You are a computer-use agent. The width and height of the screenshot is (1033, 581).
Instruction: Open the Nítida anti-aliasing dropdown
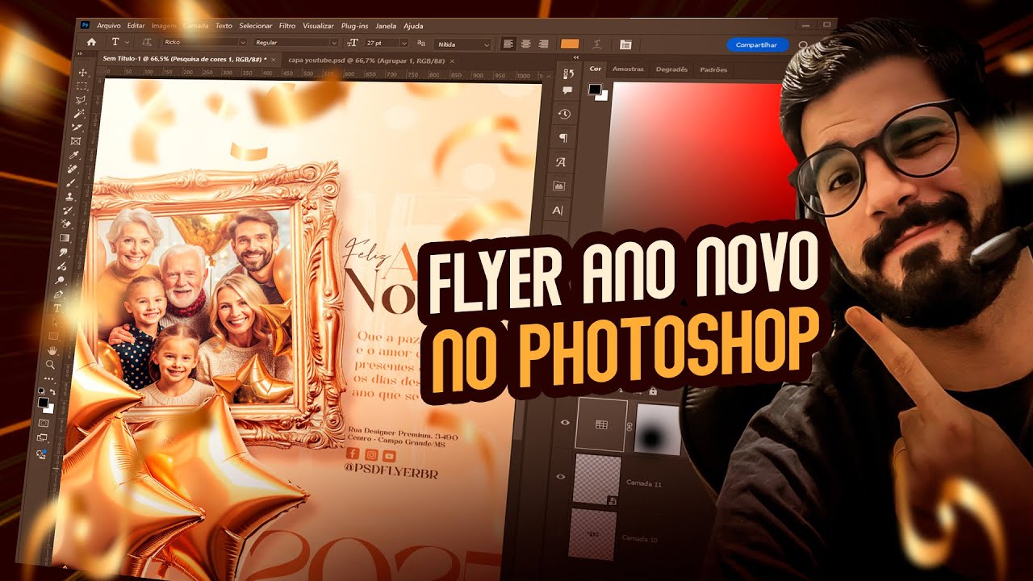(x=462, y=44)
